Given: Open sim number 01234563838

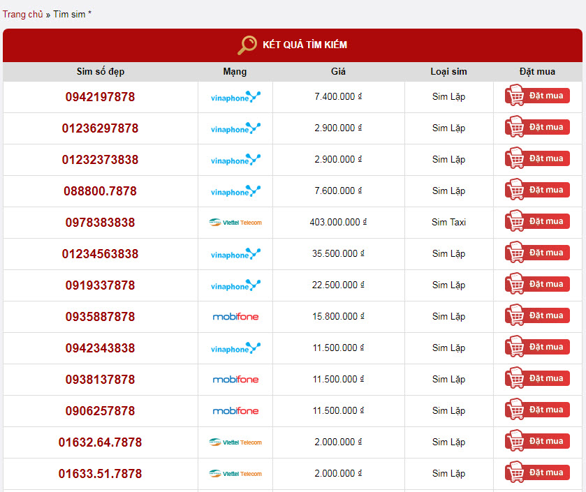Looking at the screenshot, I should 100,254.
